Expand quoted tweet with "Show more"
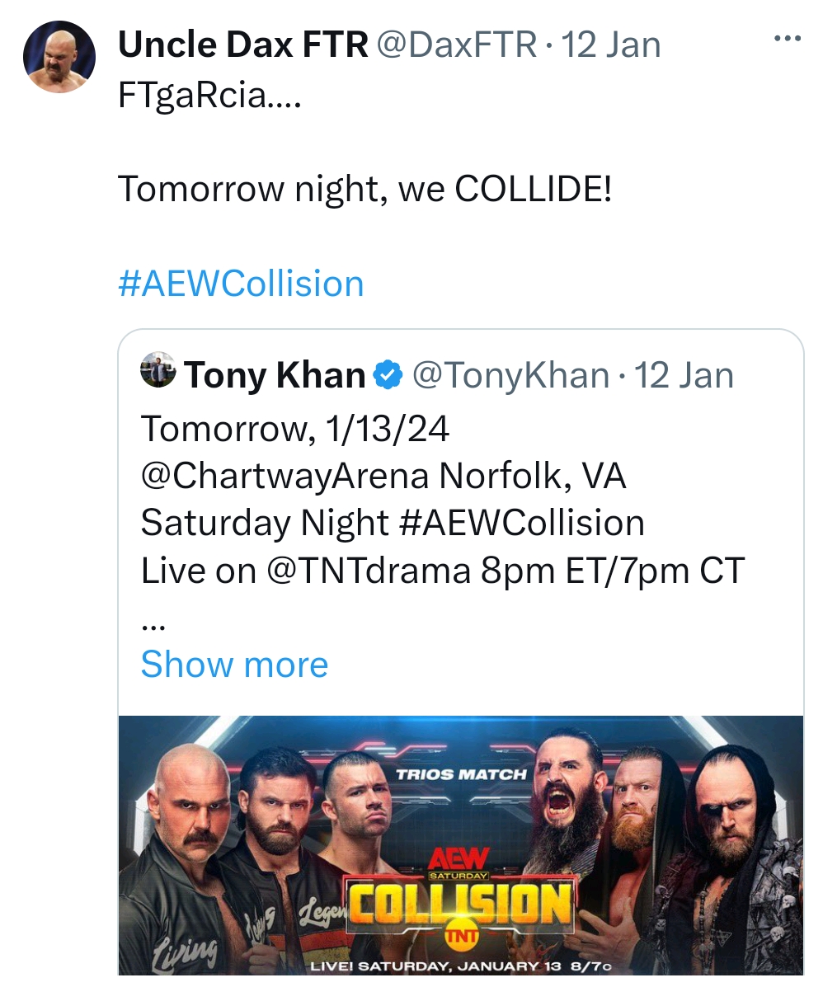 pos(234,664)
